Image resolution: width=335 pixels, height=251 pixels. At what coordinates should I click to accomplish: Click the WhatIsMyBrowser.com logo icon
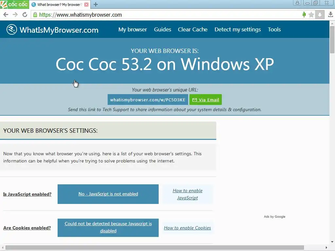pyautogui.click(x=11, y=29)
